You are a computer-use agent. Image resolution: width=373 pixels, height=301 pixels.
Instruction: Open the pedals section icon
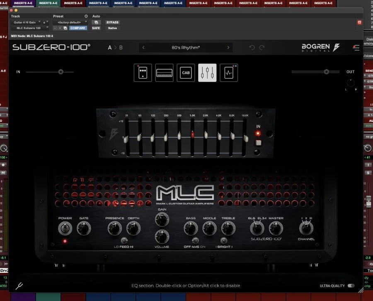click(x=143, y=73)
